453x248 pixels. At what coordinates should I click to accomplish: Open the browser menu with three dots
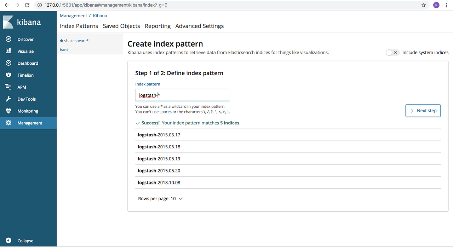(446, 5)
